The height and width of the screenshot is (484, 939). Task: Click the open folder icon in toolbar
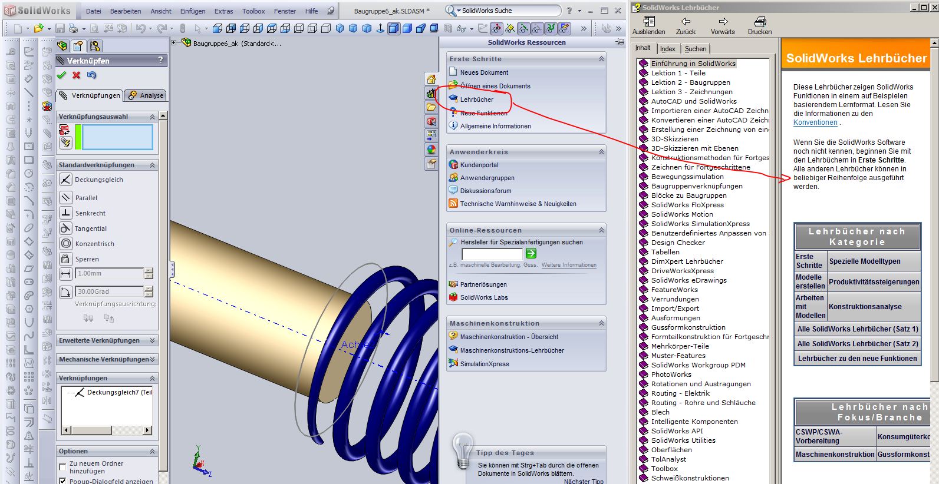39,28
